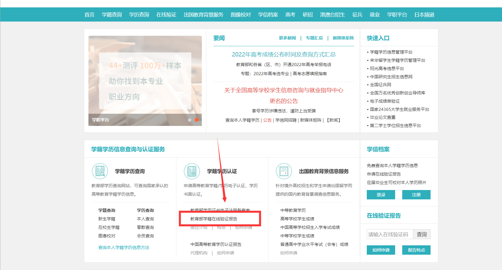This screenshot has height=270, width=502.
Task: Select the orange active carousel dot
Action: (x=196, y=120)
